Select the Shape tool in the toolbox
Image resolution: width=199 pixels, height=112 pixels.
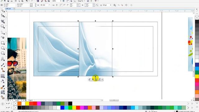(x=2, y=16)
